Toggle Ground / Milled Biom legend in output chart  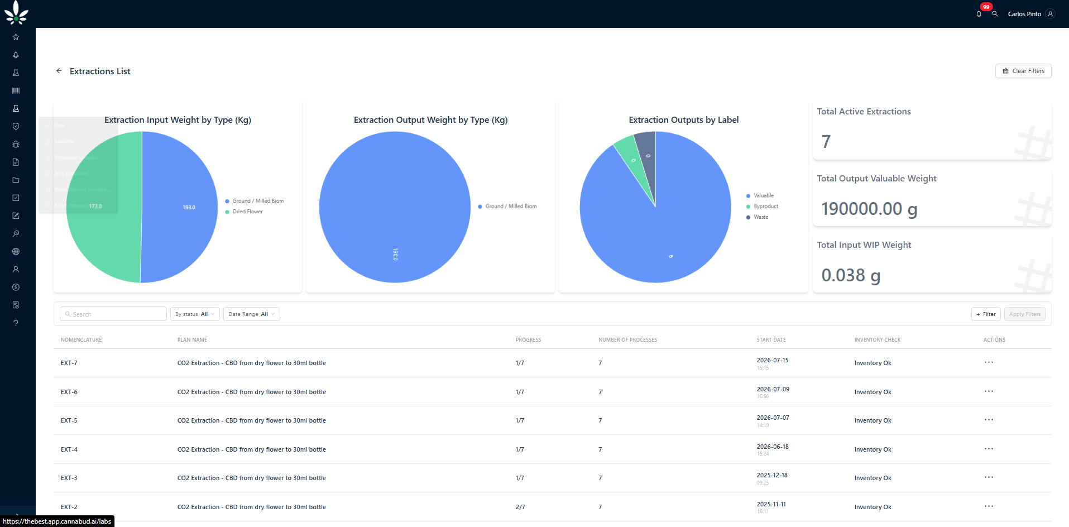507,207
